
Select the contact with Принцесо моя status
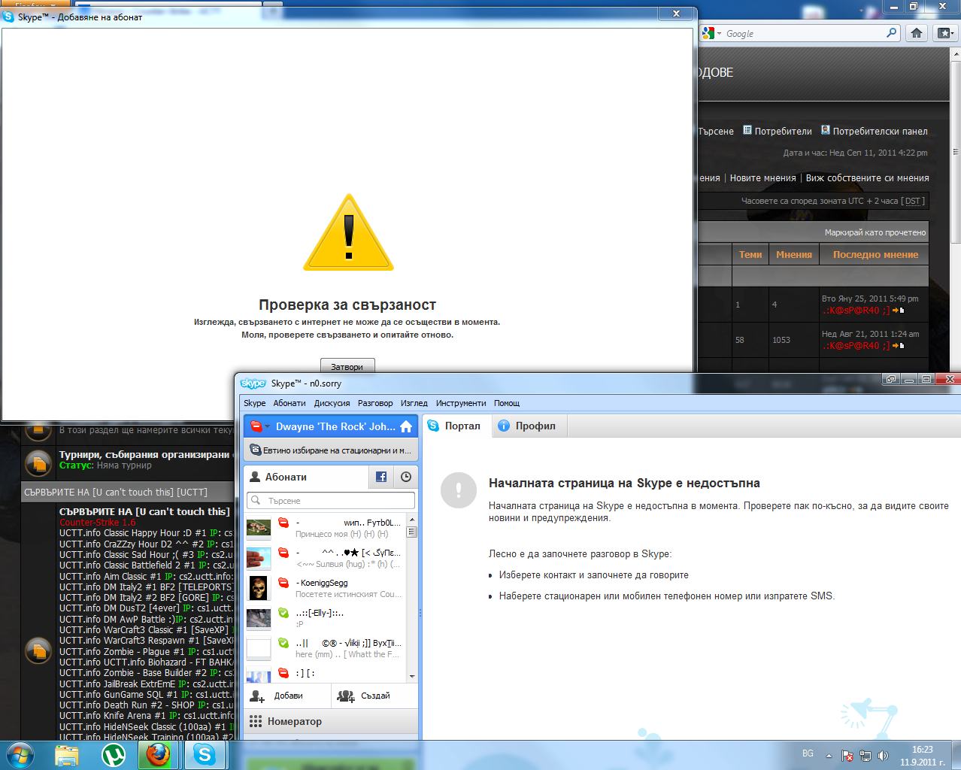pos(326,528)
